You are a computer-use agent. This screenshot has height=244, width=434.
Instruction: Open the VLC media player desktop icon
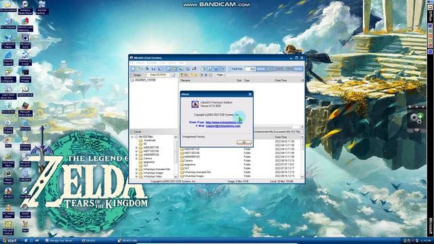point(8,211)
